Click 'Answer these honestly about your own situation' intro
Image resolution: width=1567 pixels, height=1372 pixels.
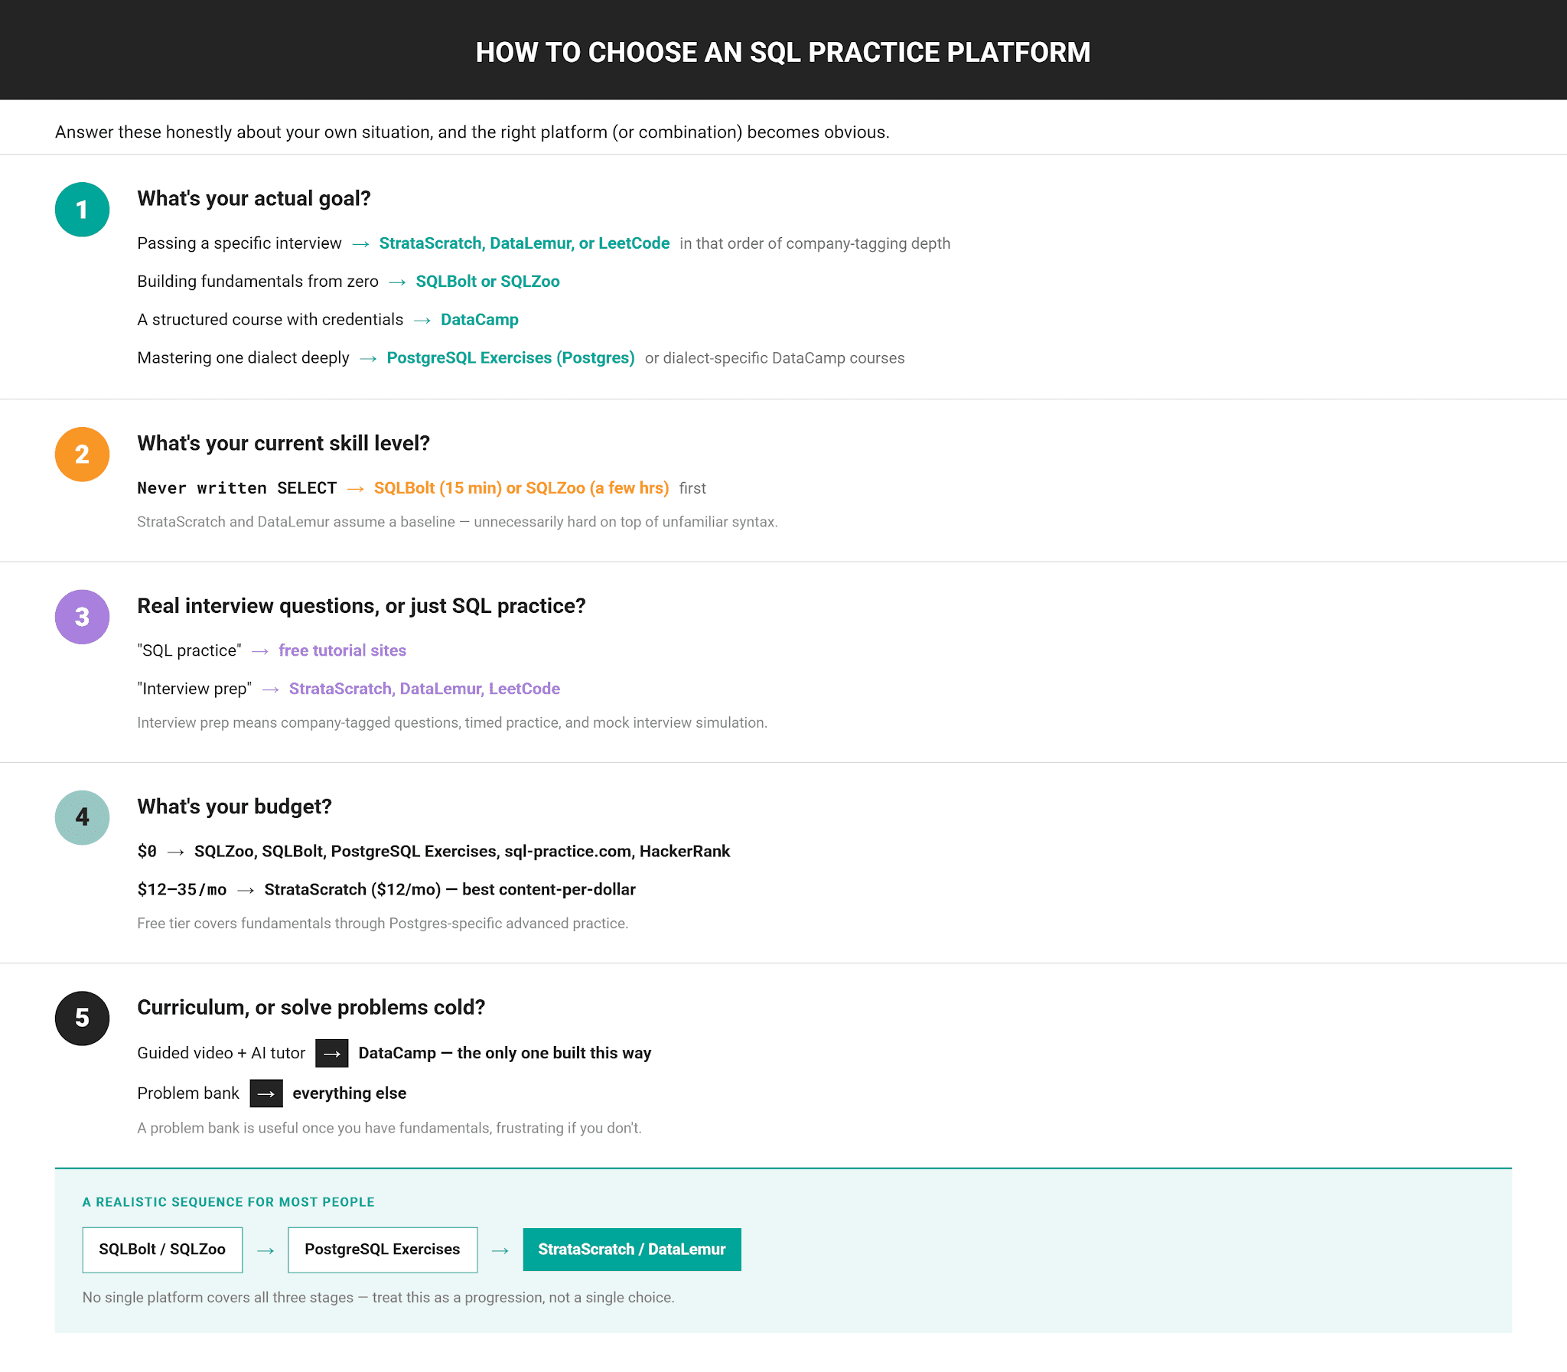472,132
